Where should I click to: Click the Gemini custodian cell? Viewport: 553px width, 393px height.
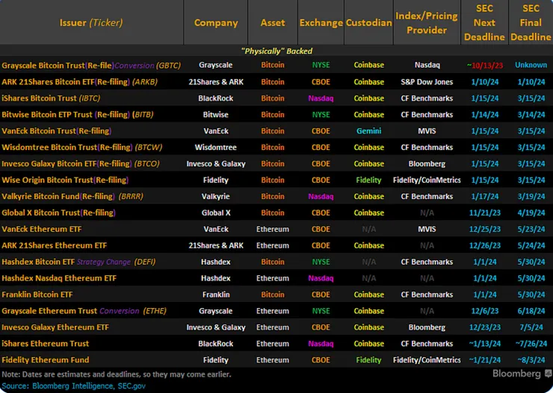(x=368, y=131)
